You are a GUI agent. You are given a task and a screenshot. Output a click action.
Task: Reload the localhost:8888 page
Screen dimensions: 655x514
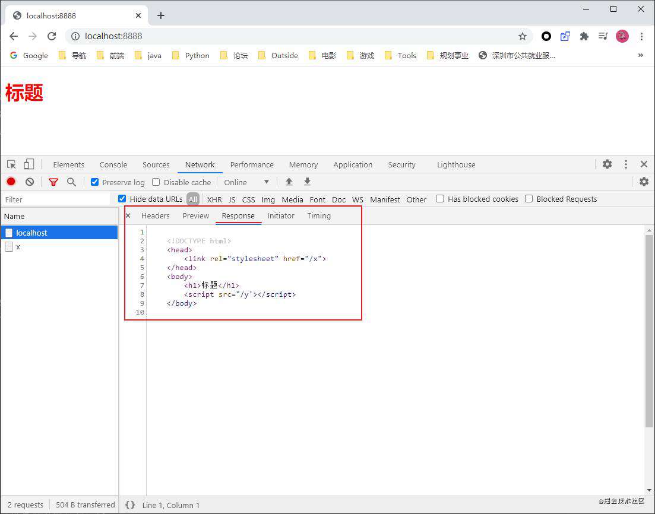click(x=52, y=36)
